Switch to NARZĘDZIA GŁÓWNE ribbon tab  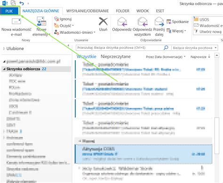coord(40,11)
